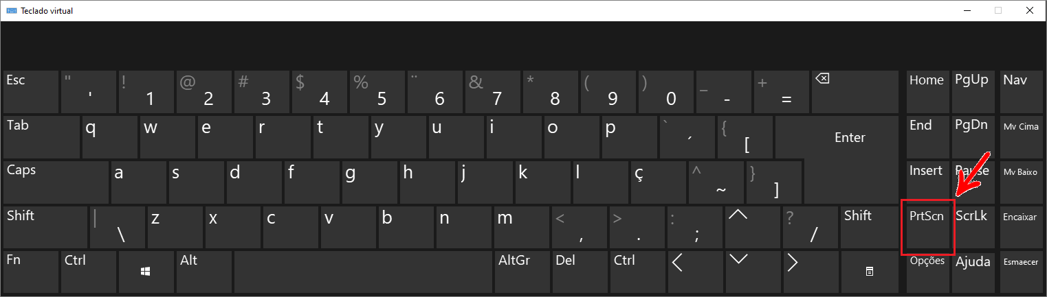1047x297 pixels.
Task: Click the keyboard icon in the title bar
Action: click(x=10, y=10)
